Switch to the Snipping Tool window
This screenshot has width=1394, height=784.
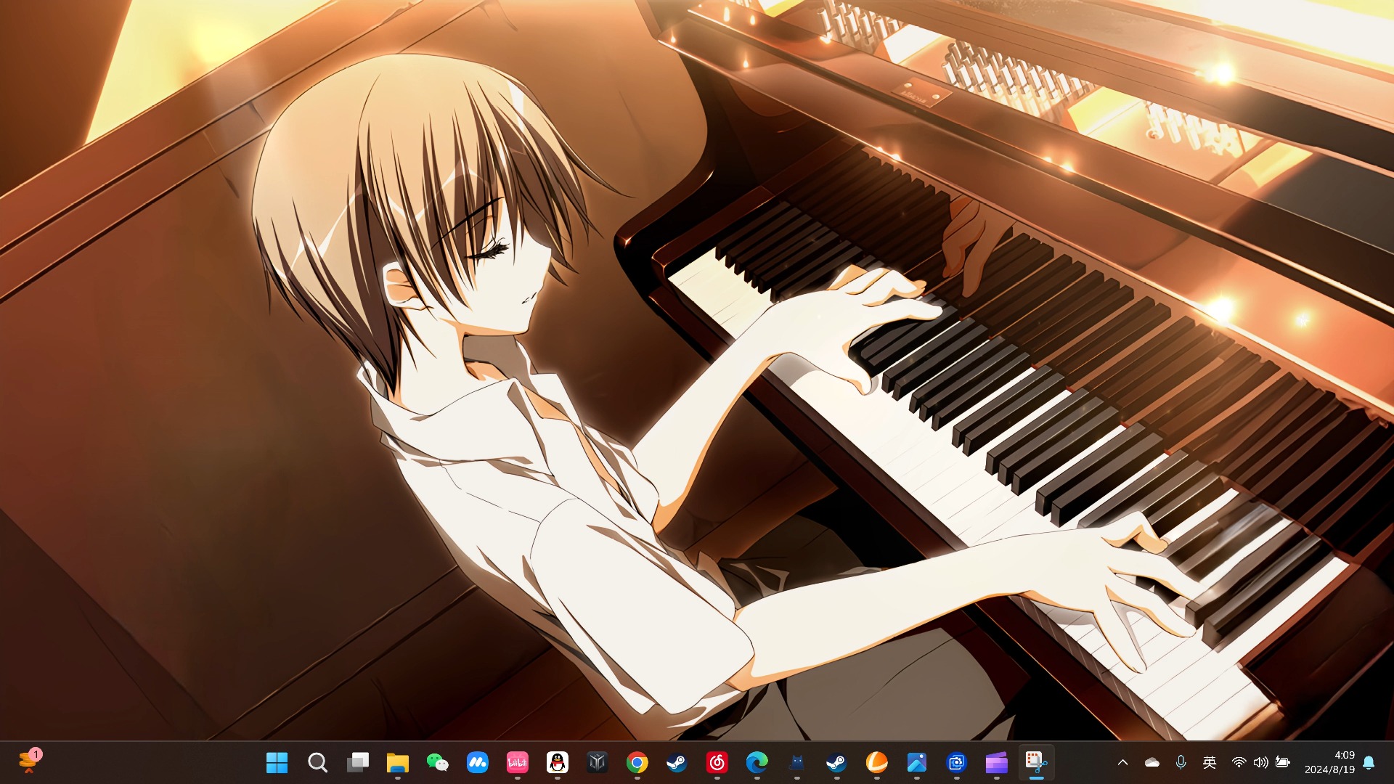(1036, 762)
